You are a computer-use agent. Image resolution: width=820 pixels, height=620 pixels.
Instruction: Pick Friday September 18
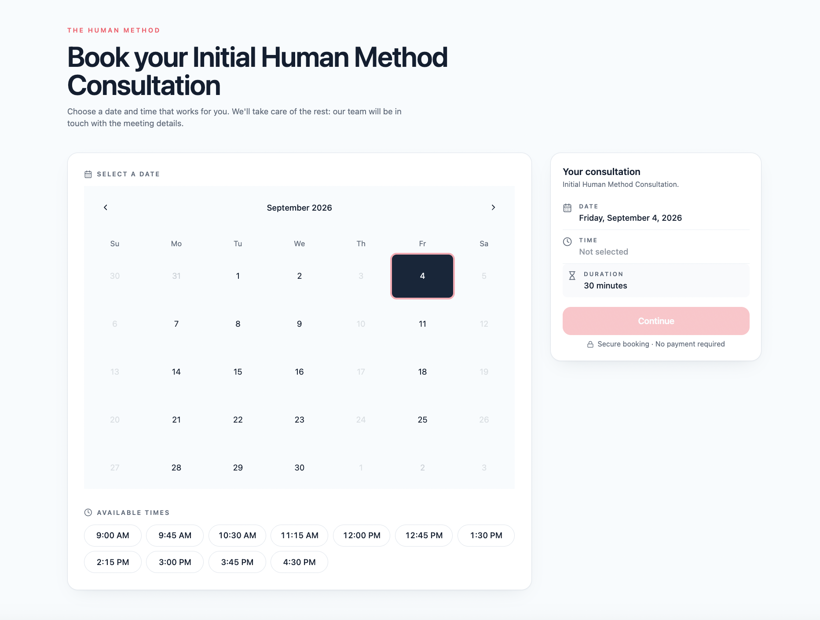(422, 372)
